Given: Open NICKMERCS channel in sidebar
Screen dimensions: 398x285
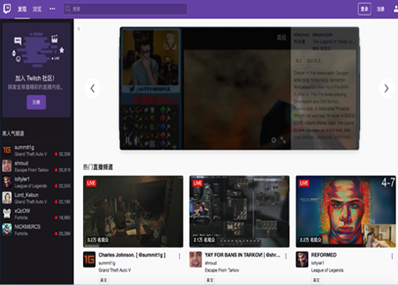Looking at the screenshot, I should 37,230.
